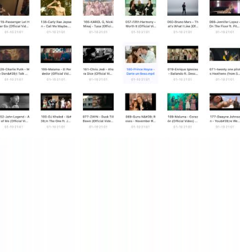The image size is (240, 252).
Task: Select the twenty one pilots Heathens thumbnail
Action: [225, 54]
